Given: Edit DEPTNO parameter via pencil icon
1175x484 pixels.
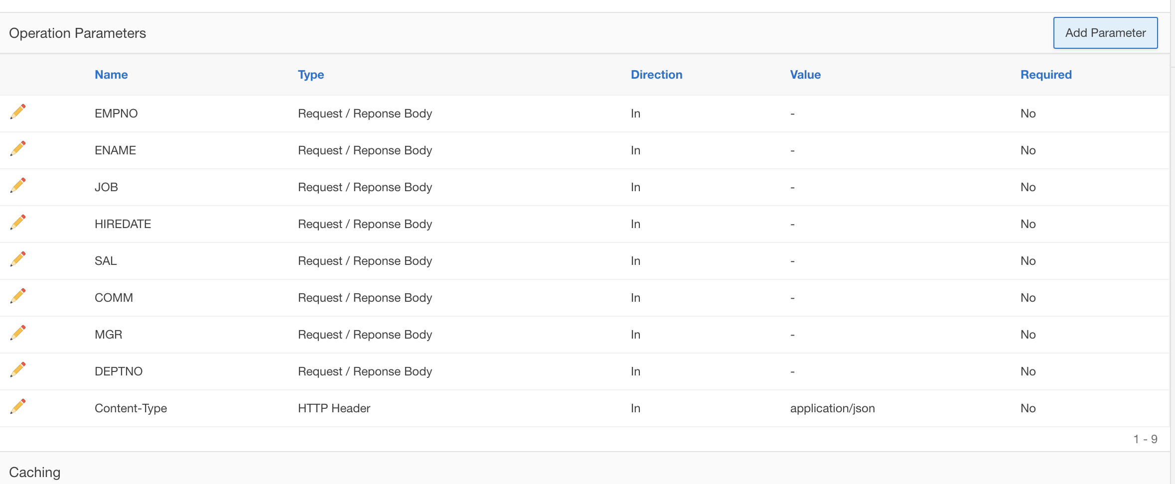Looking at the screenshot, I should tap(18, 369).
